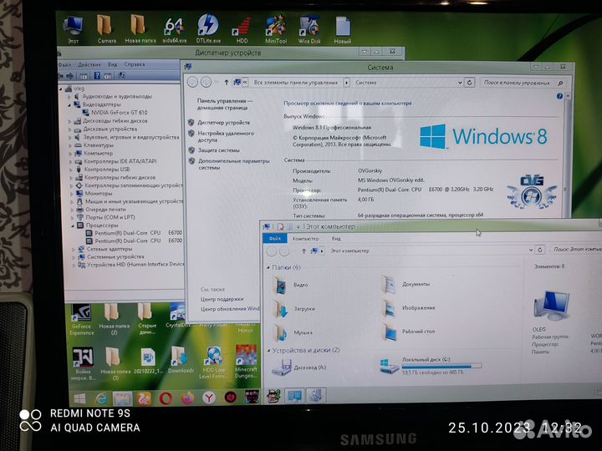Viewport: 602px width, 451px height.
Task: Open the Видео folder in Этот компьютер
Action: (290, 285)
